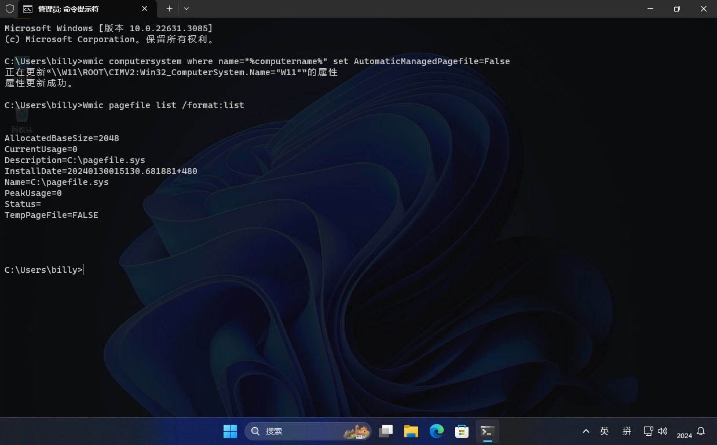
Task: Toggle input language via 英 indicator
Action: click(605, 431)
